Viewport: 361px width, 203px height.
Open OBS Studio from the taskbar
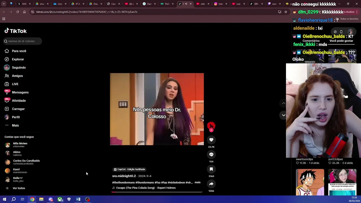coord(87,199)
